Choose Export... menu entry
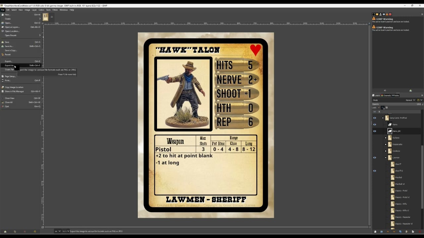This screenshot has height=238, width=424. pyautogui.click(x=21, y=61)
